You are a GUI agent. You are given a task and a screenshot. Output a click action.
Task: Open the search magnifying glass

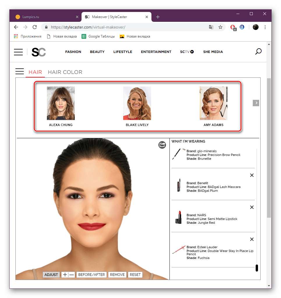pyautogui.click(x=258, y=52)
